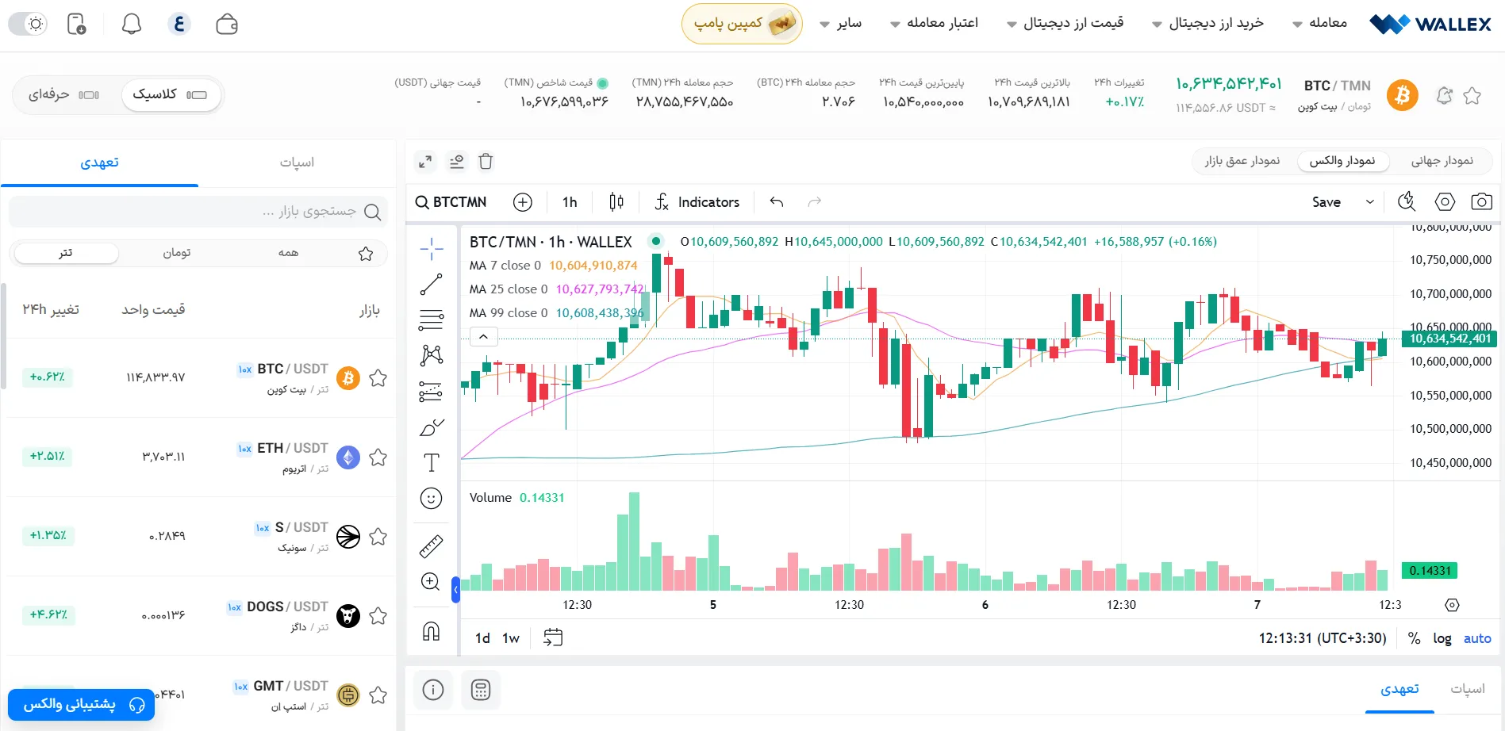1505x731 pixels.
Task: Favorite the ETH/USDT market star
Action: click(x=378, y=457)
